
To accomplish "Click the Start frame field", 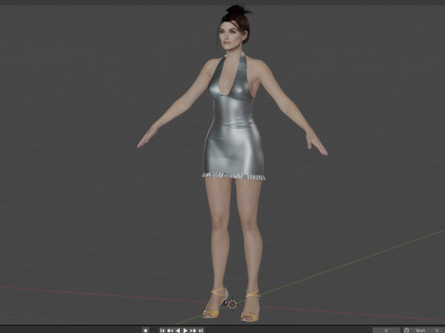I will [427, 330].
